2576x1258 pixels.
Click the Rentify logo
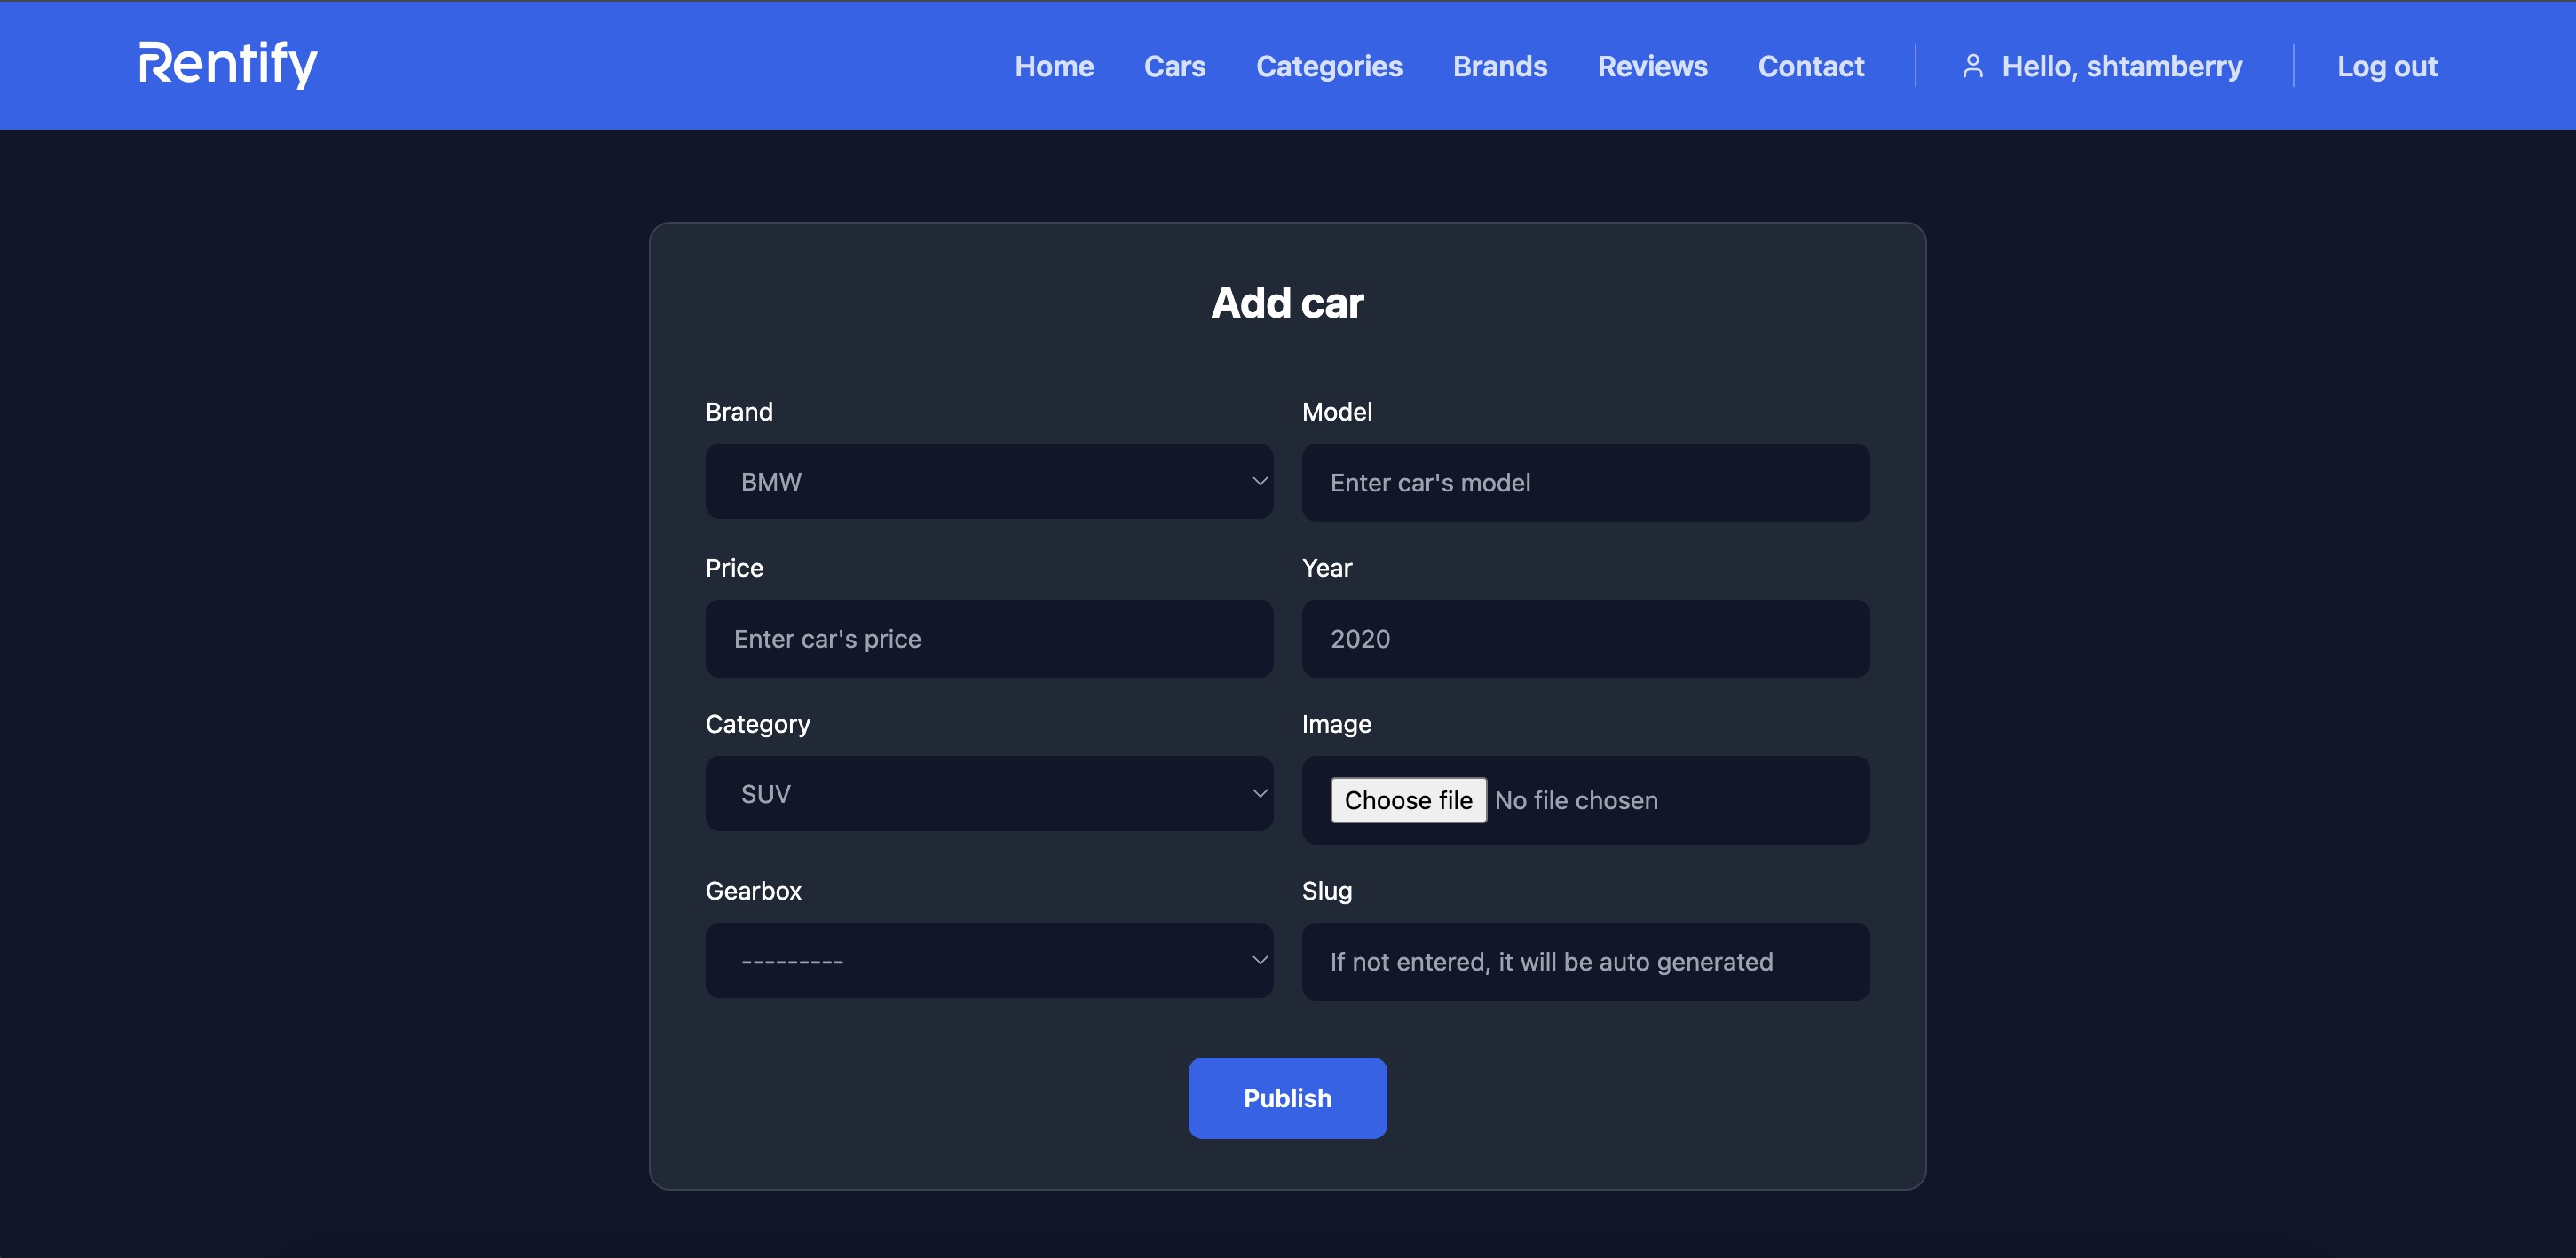[x=228, y=65]
